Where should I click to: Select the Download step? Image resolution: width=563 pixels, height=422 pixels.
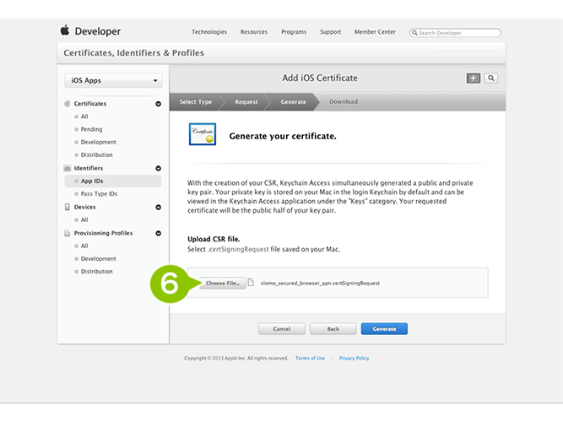point(344,102)
